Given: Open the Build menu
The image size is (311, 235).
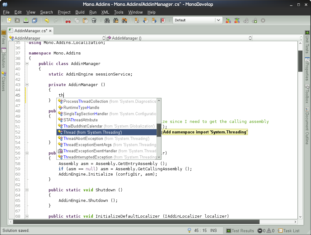Looking at the screenshot, I should point(80,12).
